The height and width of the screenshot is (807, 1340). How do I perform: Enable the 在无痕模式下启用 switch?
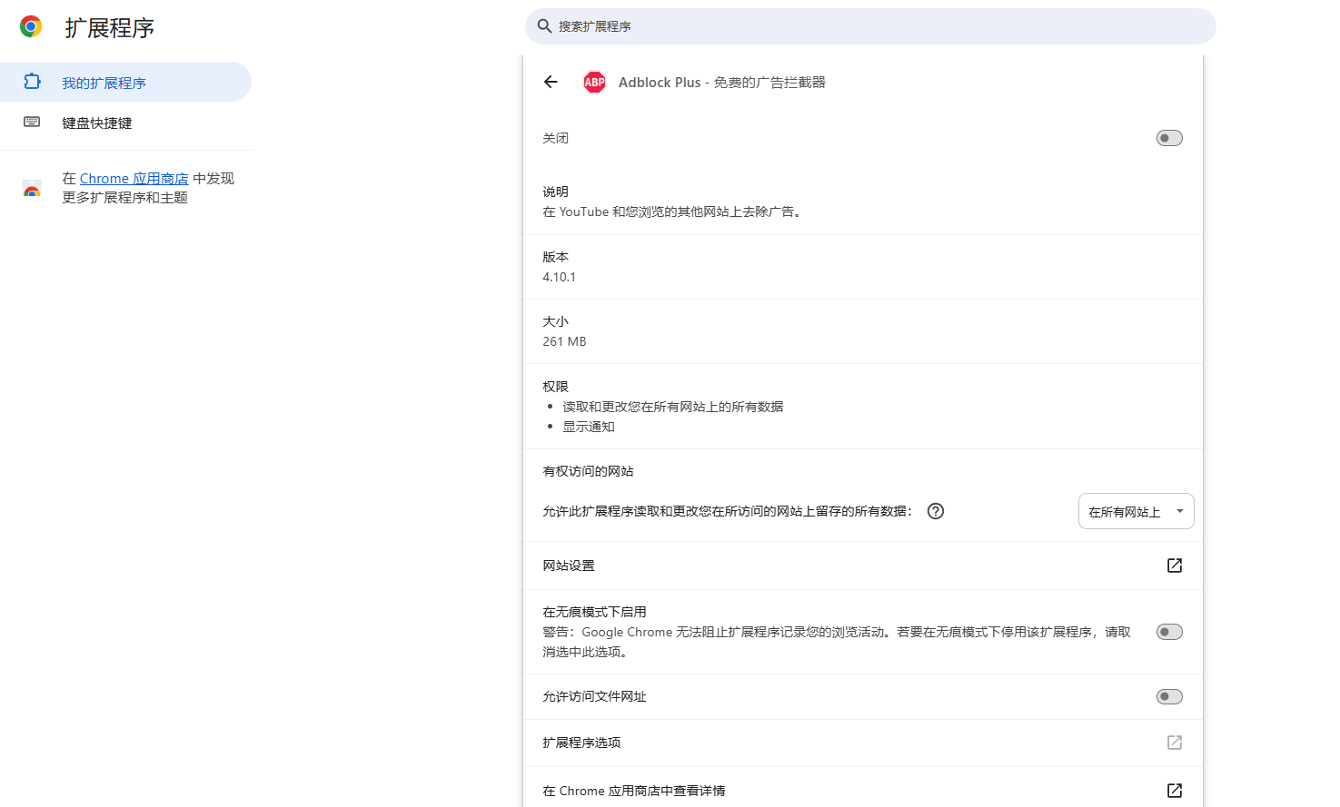pos(1169,632)
